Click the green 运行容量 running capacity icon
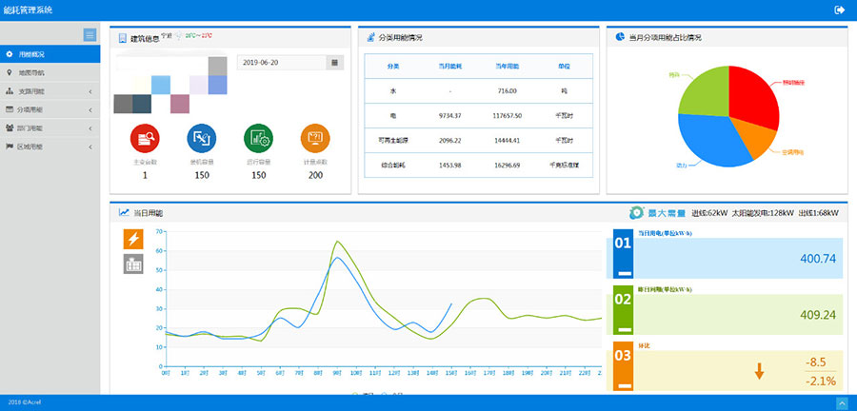 click(x=258, y=139)
